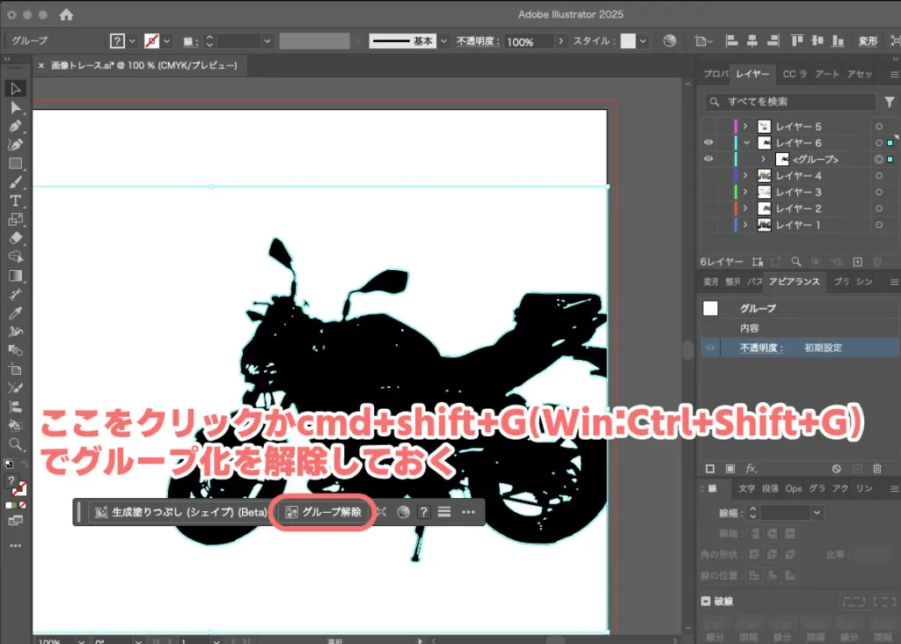Select the Type tool
The height and width of the screenshot is (644, 901).
(x=16, y=201)
